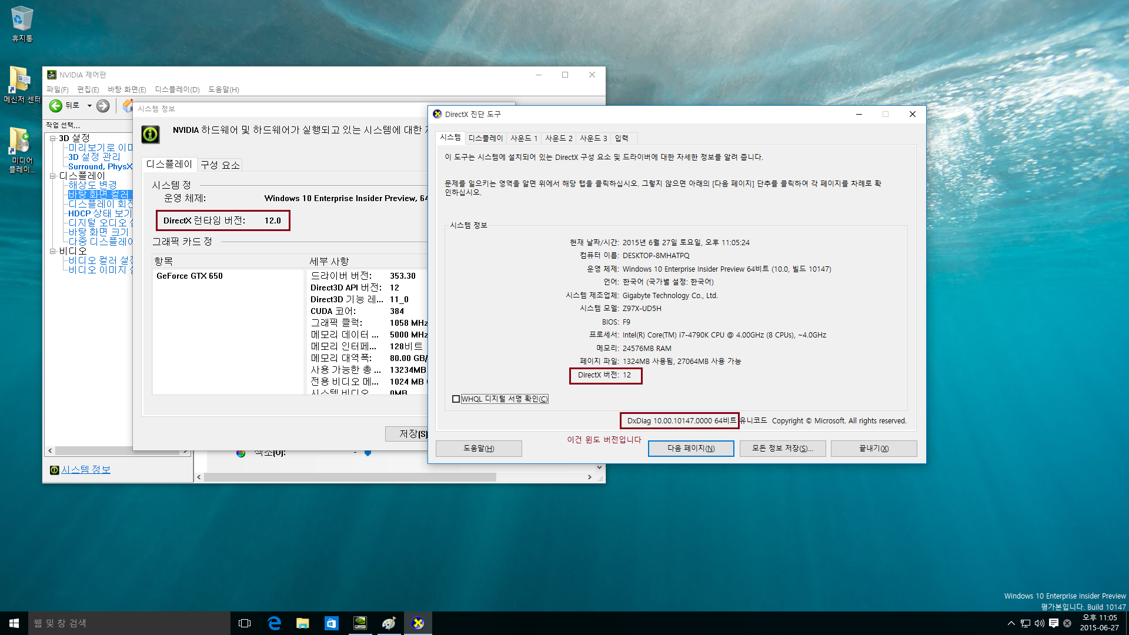Click the 모든 정보 저장(S) button
Viewport: 1129px width, 635px height.
[783, 449]
